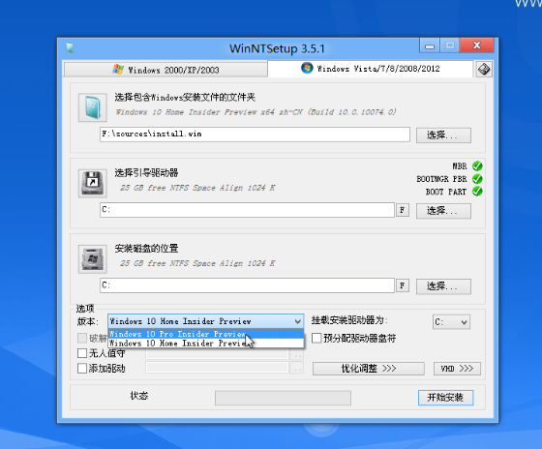Click 开始安装 to start installation

445,398
